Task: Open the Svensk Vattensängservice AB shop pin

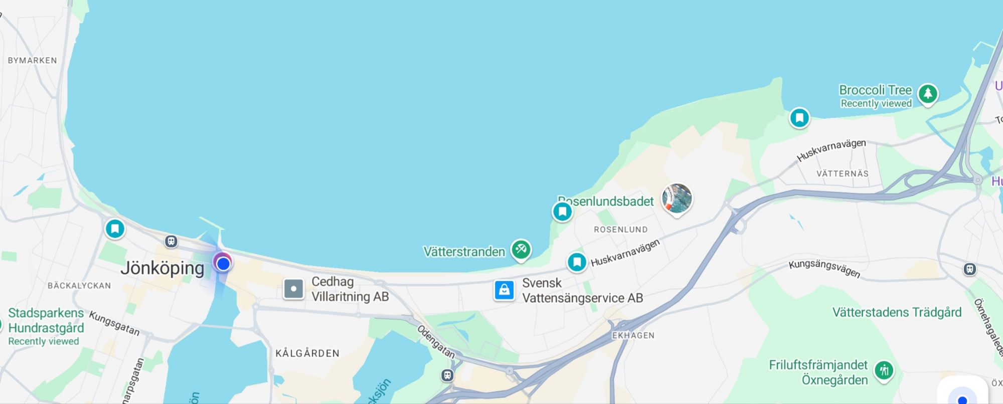Action: pos(504,290)
